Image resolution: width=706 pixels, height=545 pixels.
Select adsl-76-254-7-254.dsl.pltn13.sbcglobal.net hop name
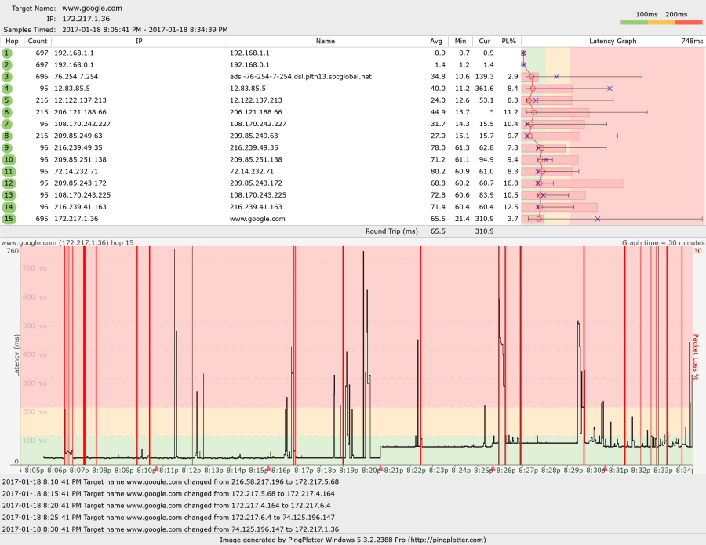[300, 77]
